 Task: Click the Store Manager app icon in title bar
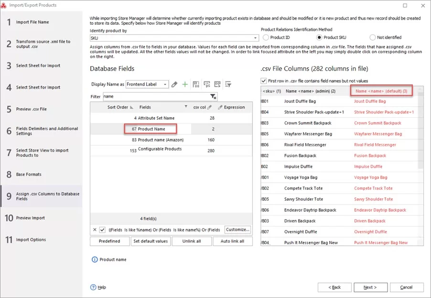coord(4,5)
